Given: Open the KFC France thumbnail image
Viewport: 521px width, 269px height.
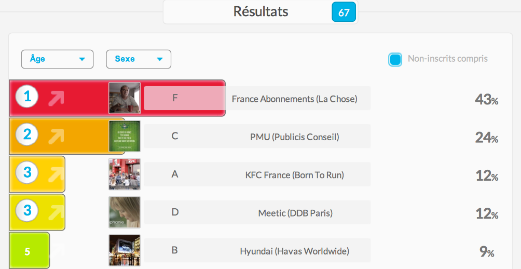Looking at the screenshot, I should point(125,174).
